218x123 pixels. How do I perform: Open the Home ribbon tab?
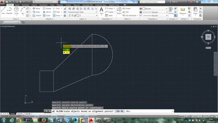10,5
